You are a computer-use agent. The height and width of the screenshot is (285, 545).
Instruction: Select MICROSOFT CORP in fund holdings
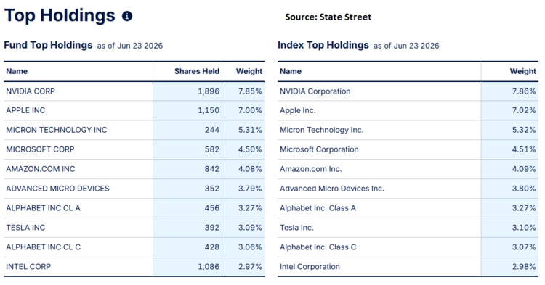40,149
